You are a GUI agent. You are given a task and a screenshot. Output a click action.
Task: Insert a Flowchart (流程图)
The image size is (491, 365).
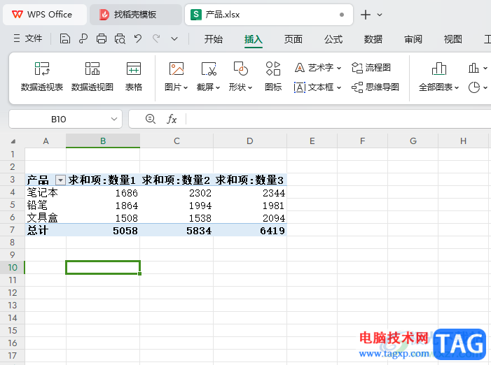371,68
